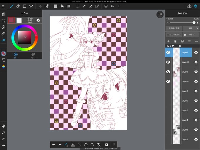This screenshot has width=200, height=150.
Task: Toggle クリッピング clipping option
Action: (x=174, y=35)
